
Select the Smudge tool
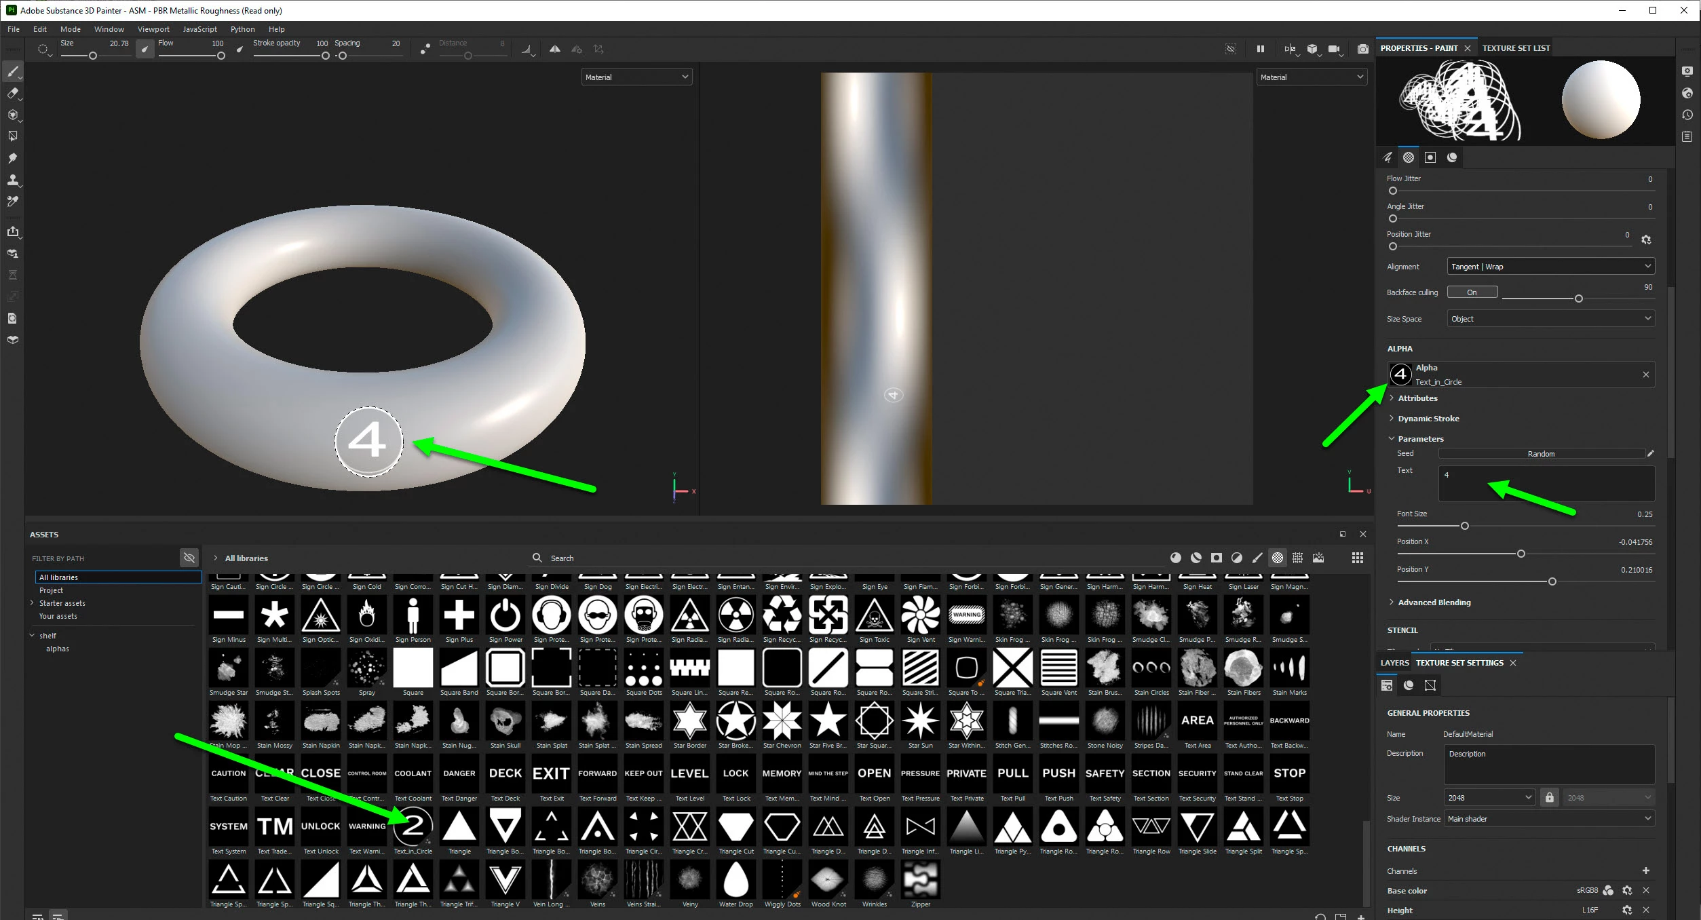click(12, 158)
